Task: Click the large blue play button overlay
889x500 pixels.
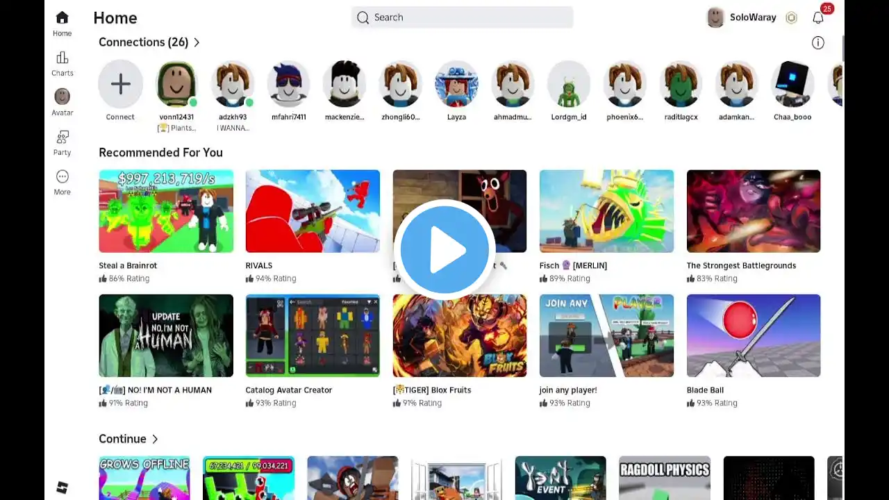Action: 444,249
